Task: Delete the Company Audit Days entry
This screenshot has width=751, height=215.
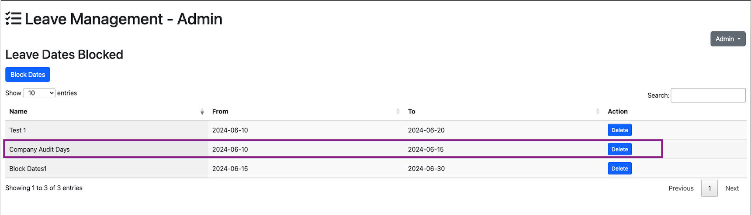Action: [619, 149]
